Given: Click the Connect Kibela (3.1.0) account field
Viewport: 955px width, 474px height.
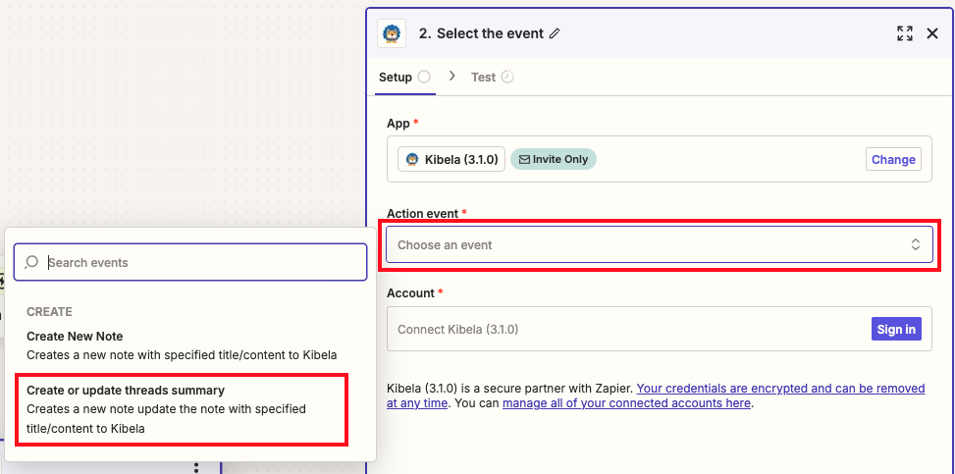Looking at the screenshot, I should (659, 329).
